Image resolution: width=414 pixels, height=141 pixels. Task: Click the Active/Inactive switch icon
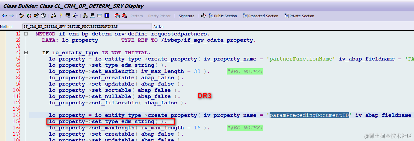pyautogui.click(x=29, y=16)
